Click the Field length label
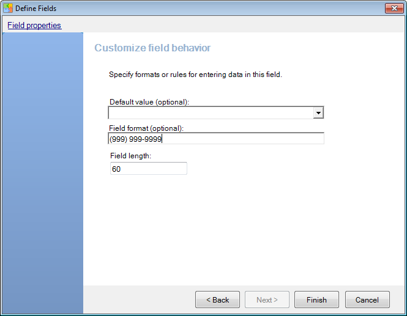 pyautogui.click(x=130, y=156)
